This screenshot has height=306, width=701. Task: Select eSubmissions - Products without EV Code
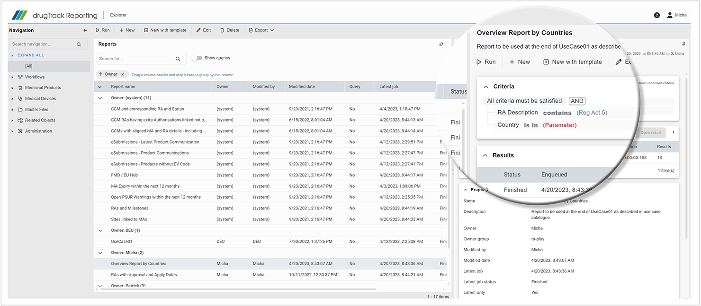click(x=270, y=164)
